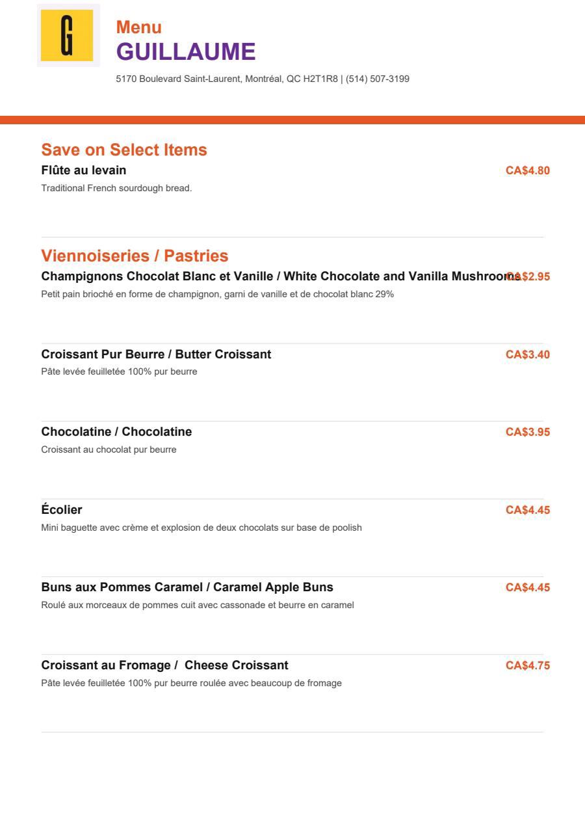The image size is (585, 828).
Task: Click the orange Menu heading
Action: tap(139, 27)
